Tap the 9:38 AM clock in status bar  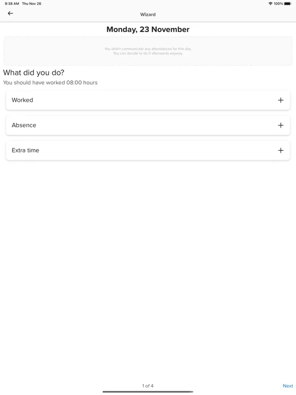tap(12, 4)
